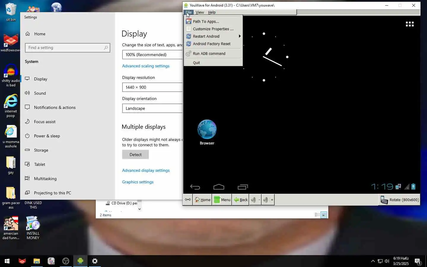Click the details view icon in Explorer status bar
This screenshot has height=267, width=427.
[x=317, y=215]
